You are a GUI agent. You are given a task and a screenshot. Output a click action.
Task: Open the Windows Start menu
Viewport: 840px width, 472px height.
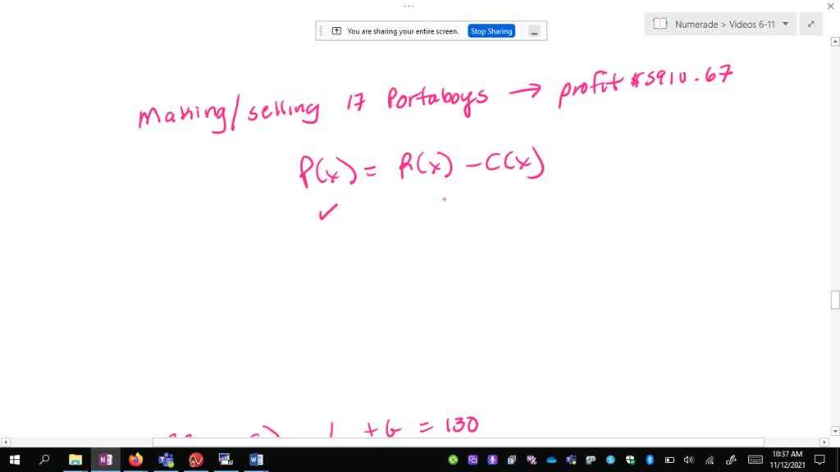[x=14, y=460]
